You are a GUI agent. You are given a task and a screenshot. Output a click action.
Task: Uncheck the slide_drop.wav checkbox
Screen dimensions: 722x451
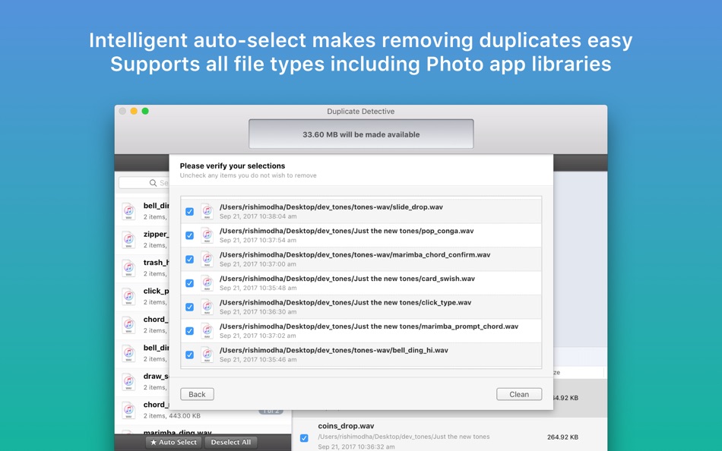click(189, 212)
